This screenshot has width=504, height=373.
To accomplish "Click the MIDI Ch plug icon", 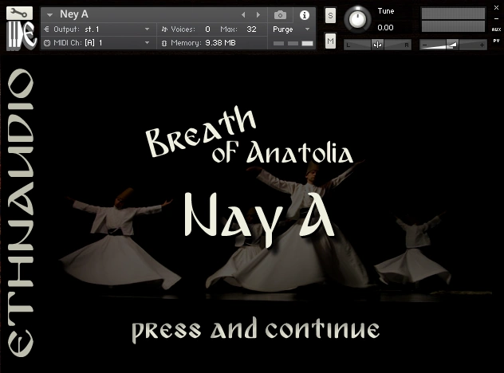I will 47,43.
